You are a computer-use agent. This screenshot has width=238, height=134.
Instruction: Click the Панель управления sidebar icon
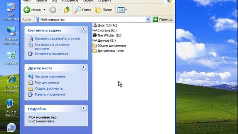[30, 95]
